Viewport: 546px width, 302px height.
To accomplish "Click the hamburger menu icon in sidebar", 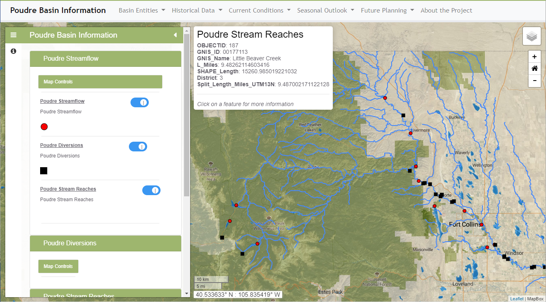I will pos(13,35).
